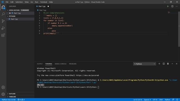The height and width of the screenshot is (101, 180).
Task: Open the terminal selector dropdown 1: Python
Action: coord(145,64)
